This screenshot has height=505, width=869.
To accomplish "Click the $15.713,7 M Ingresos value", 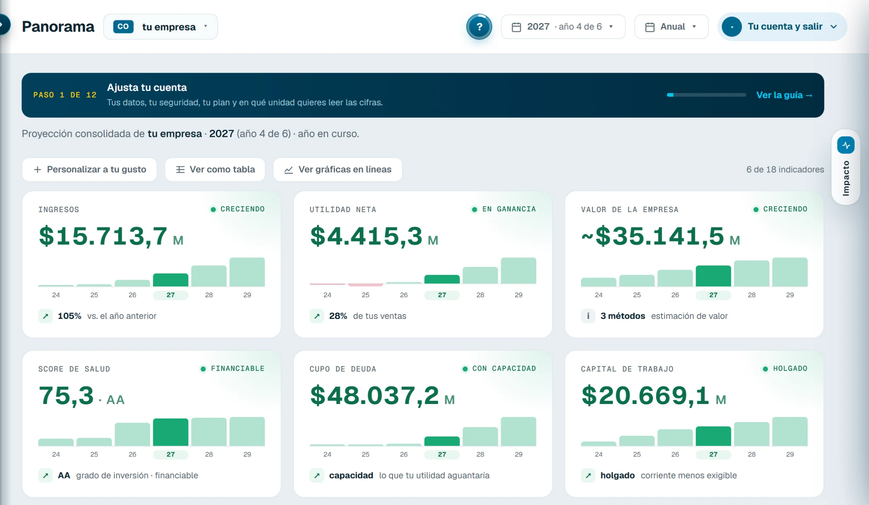I will pyautogui.click(x=111, y=236).
